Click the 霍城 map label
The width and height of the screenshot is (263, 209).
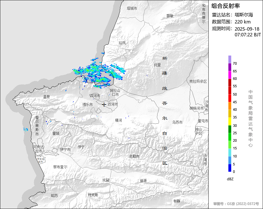click(56, 134)
